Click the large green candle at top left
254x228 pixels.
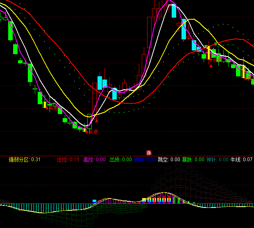coord(11,31)
